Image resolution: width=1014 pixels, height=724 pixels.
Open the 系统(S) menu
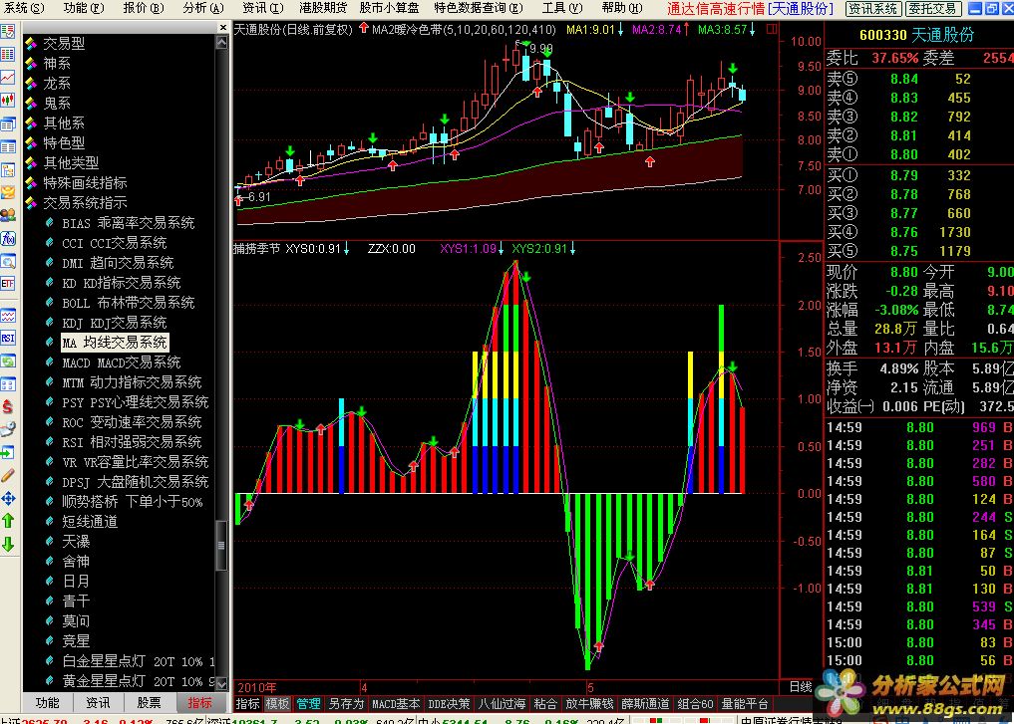pyautogui.click(x=24, y=8)
